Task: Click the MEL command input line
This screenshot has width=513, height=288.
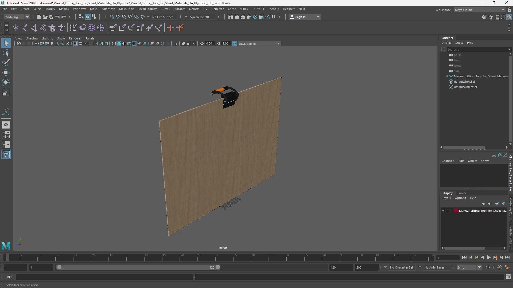Action: (104, 277)
